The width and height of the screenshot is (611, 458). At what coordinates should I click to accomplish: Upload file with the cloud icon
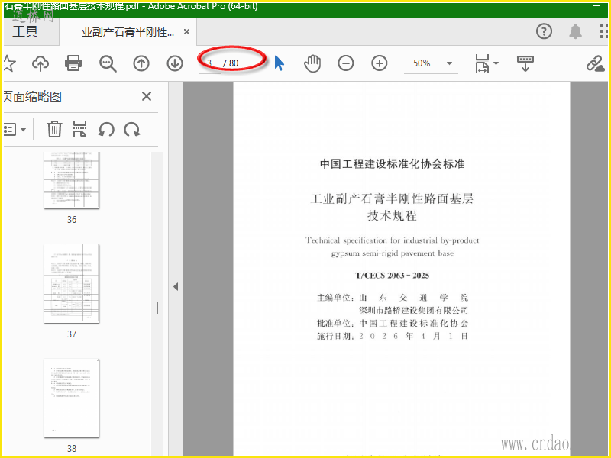(40, 63)
